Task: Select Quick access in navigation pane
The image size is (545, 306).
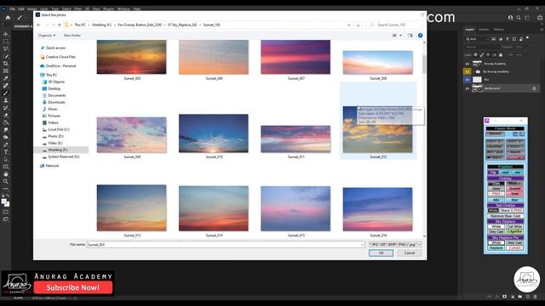Action: point(55,48)
